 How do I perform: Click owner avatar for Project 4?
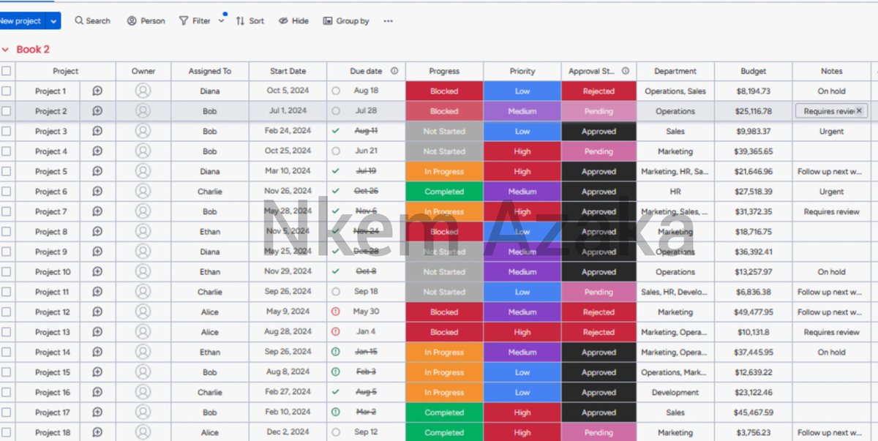tap(143, 151)
